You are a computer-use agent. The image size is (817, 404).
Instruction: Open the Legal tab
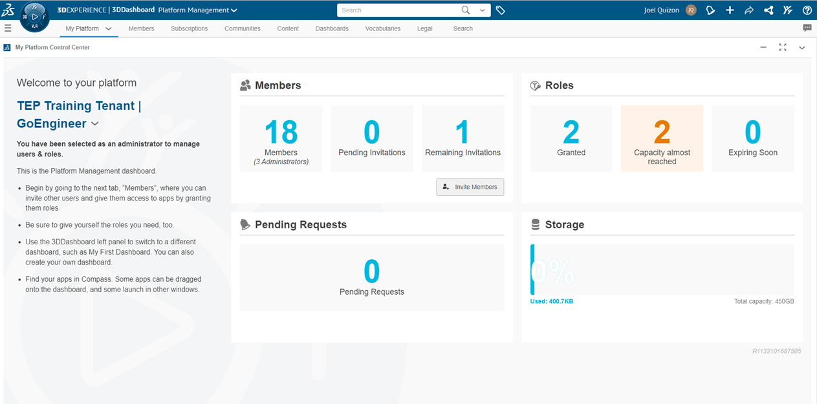(x=425, y=28)
